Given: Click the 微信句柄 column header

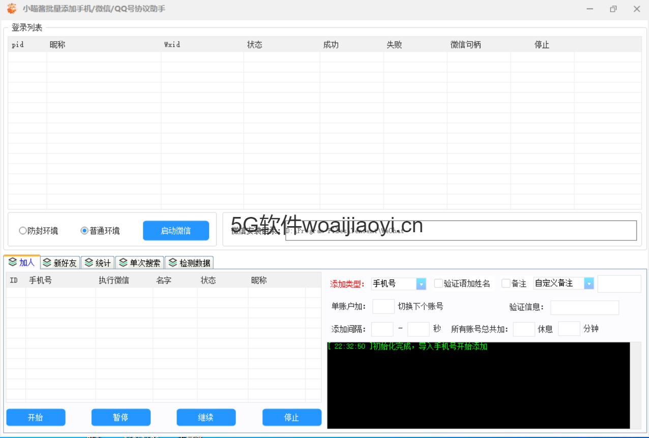Looking at the screenshot, I should pyautogui.click(x=479, y=45).
